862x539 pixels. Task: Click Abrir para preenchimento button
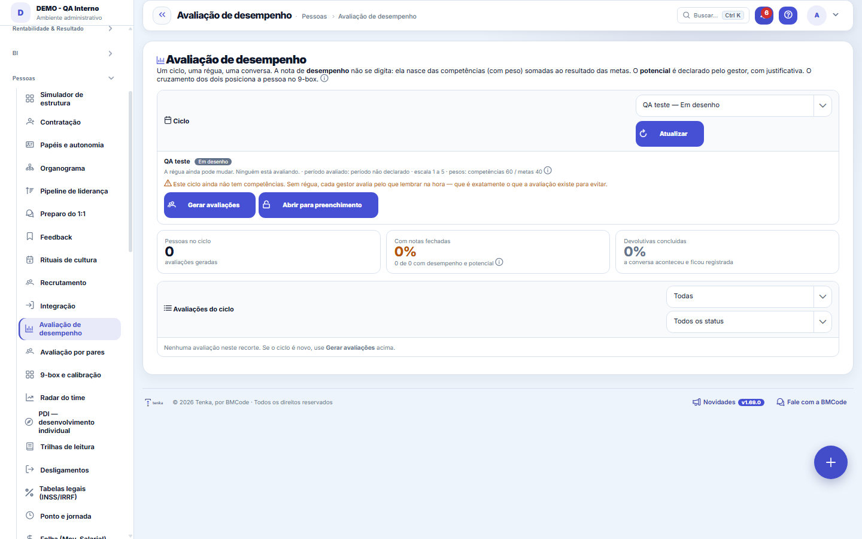point(318,205)
